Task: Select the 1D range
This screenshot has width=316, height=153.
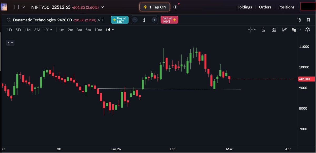Action: [9, 30]
